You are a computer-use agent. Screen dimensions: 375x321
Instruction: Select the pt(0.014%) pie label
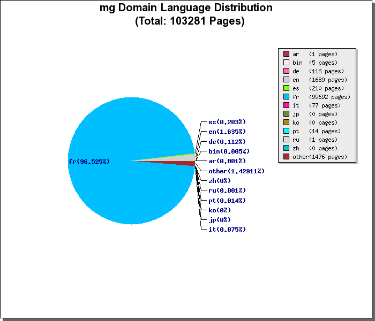(227, 201)
